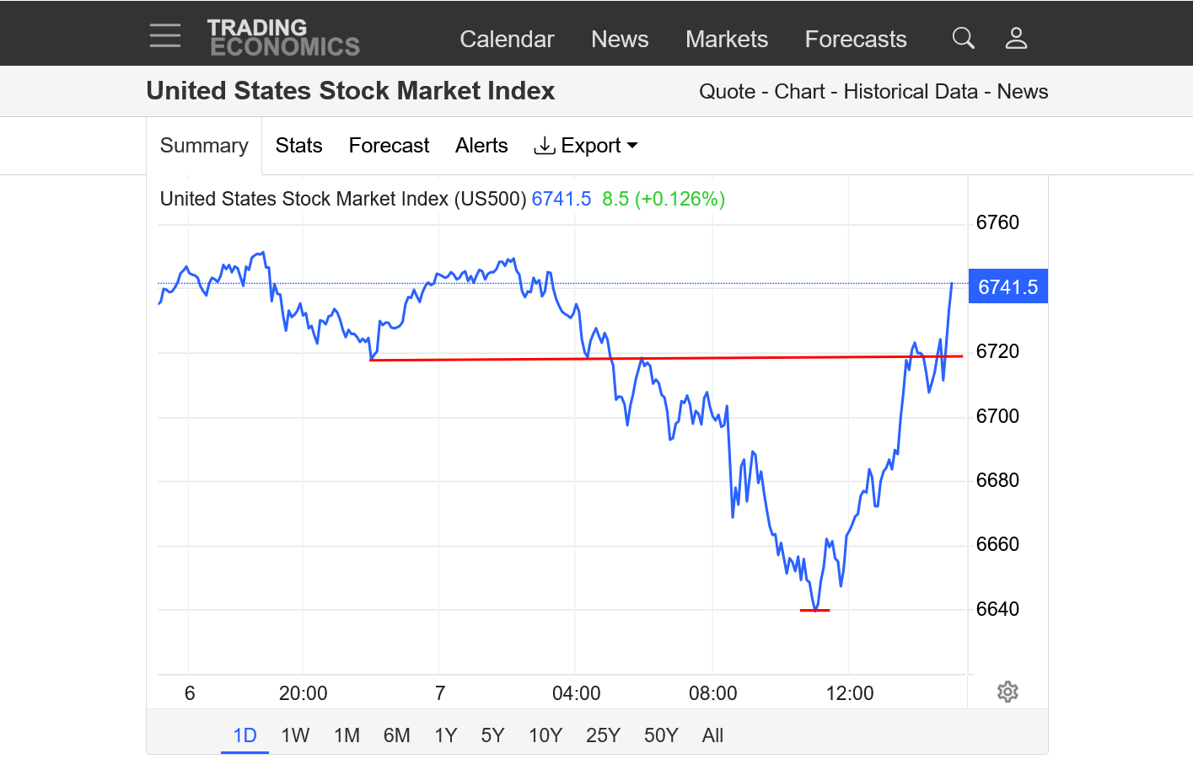Open the user account icon
1193x759 pixels.
point(1016,38)
